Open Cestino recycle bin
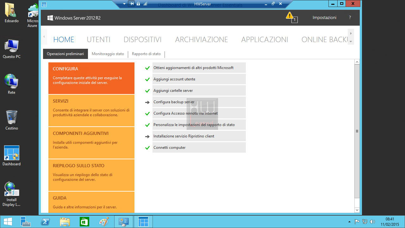 coord(12,120)
